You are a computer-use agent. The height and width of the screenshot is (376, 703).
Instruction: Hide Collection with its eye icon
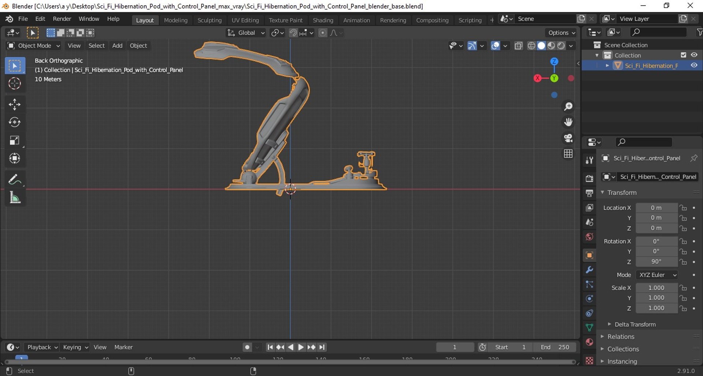tap(694, 55)
